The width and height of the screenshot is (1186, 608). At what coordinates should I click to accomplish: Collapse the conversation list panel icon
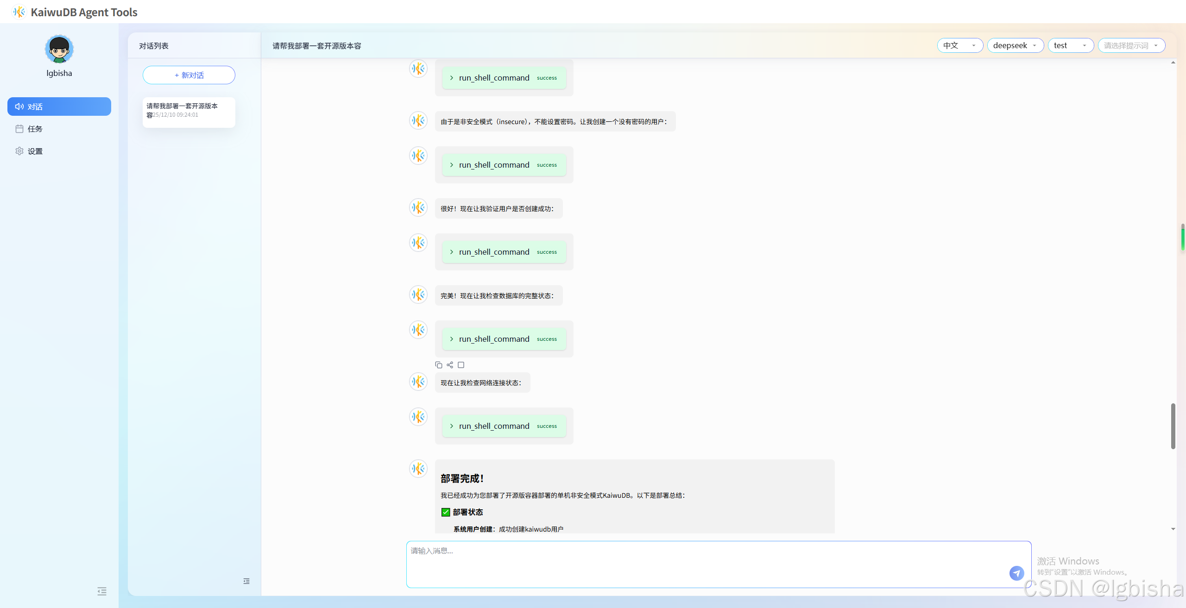(246, 581)
